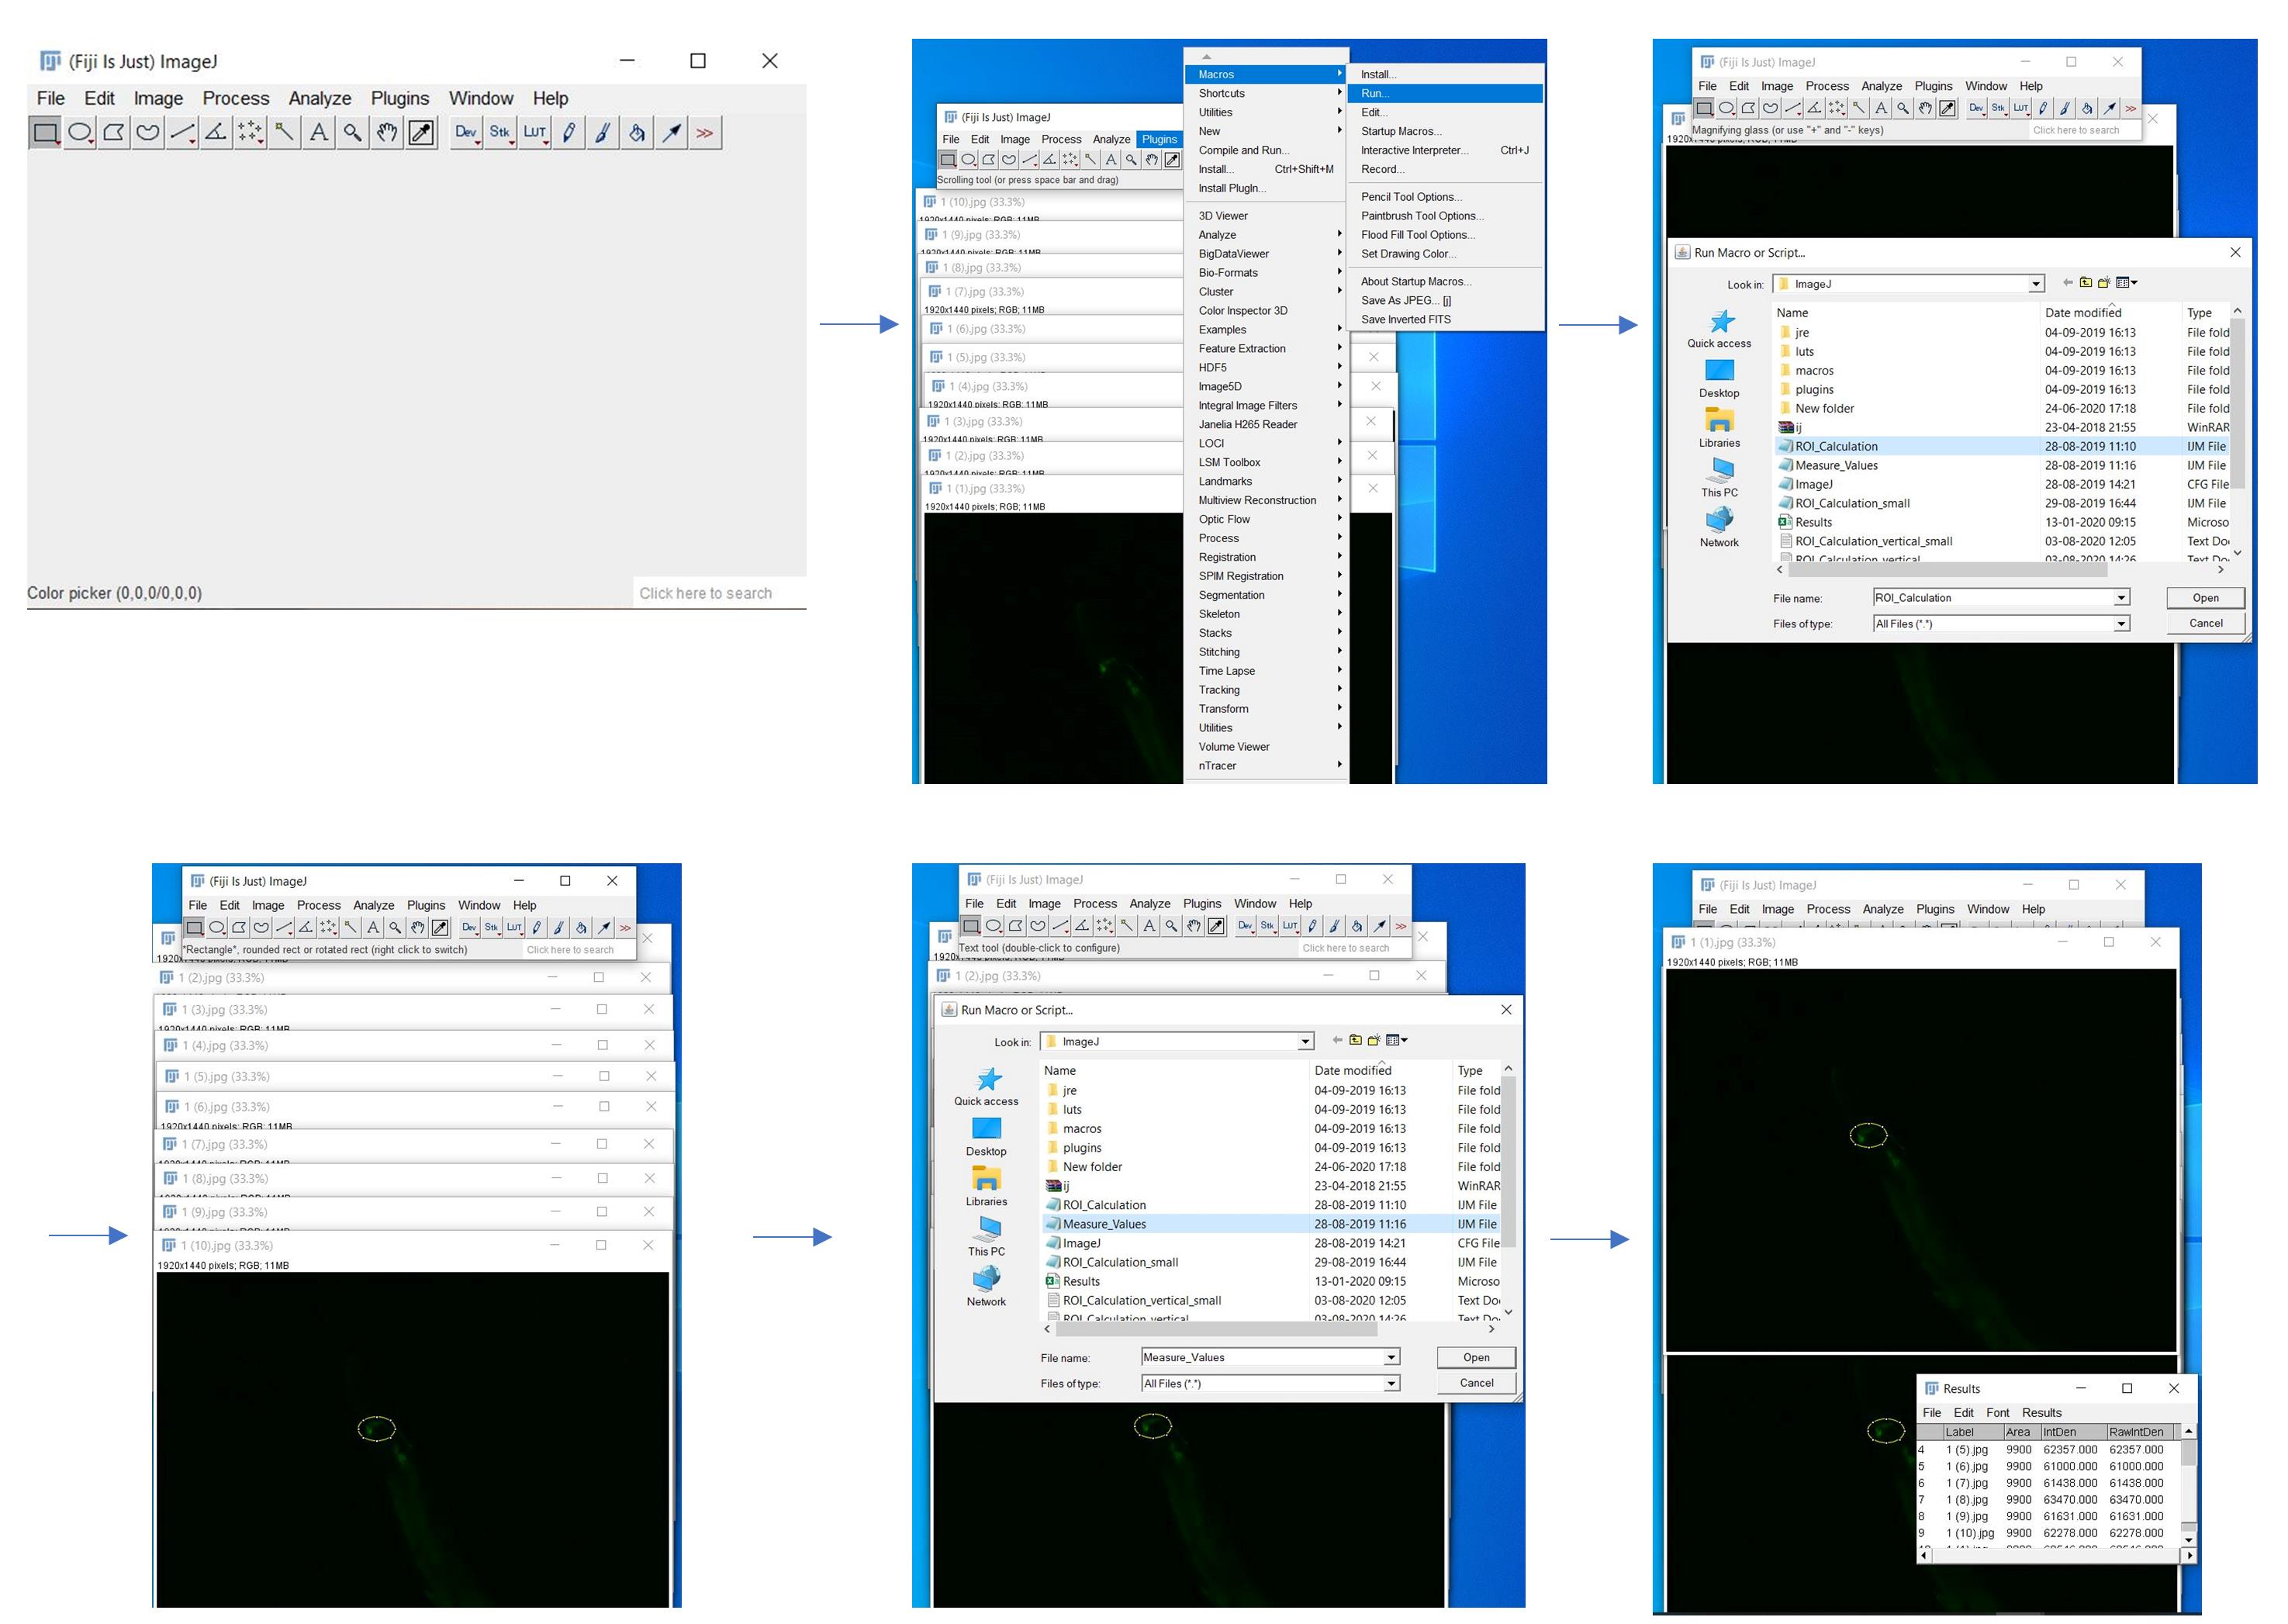Select Oval tool in ImageJ window showing Color picker status
The width and height of the screenshot is (2288, 1624).
(80, 132)
